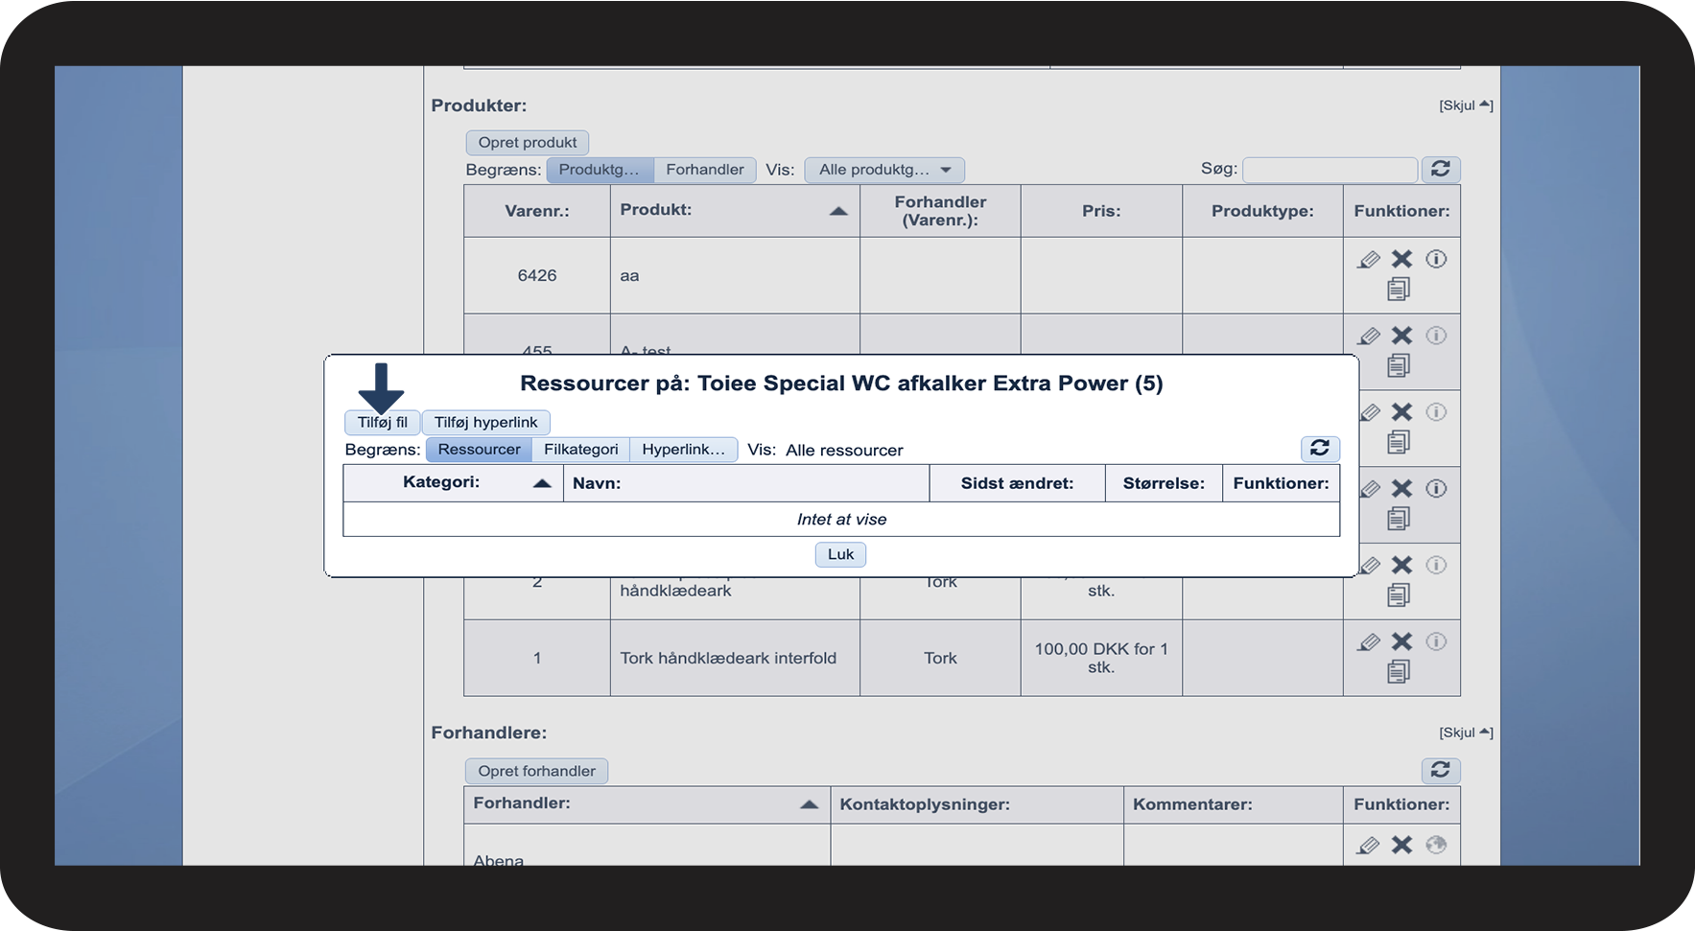This screenshot has width=1695, height=931.
Task: Switch to the Filkategori filter tab
Action: [x=580, y=450]
